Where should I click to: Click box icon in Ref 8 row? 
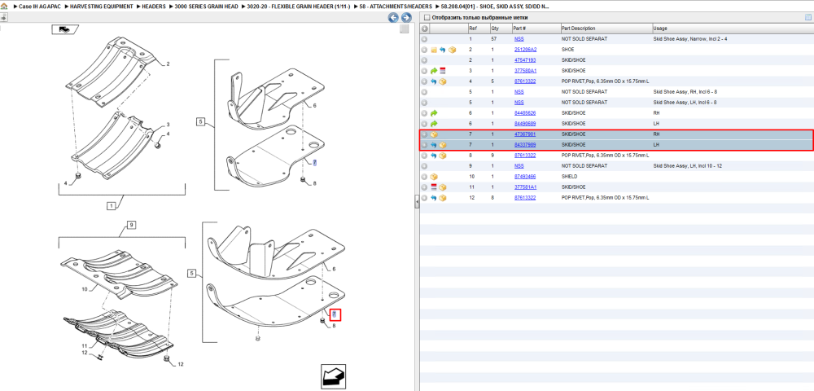click(443, 156)
